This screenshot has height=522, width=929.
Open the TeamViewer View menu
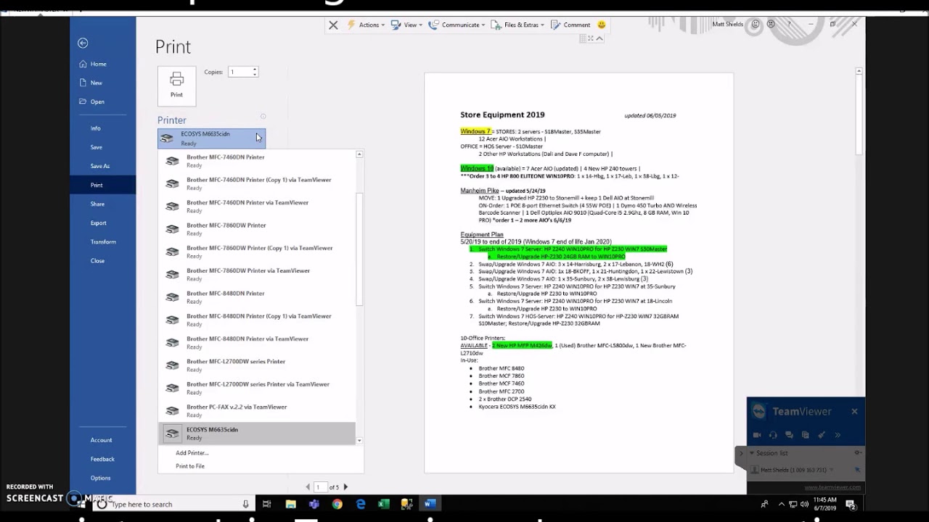[x=406, y=25]
